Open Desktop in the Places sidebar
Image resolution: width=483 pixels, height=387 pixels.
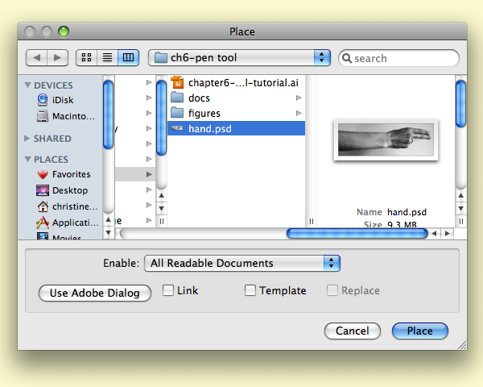pos(69,190)
